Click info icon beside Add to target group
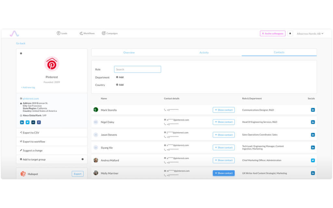This screenshot has width=333, height=208. click(83, 159)
